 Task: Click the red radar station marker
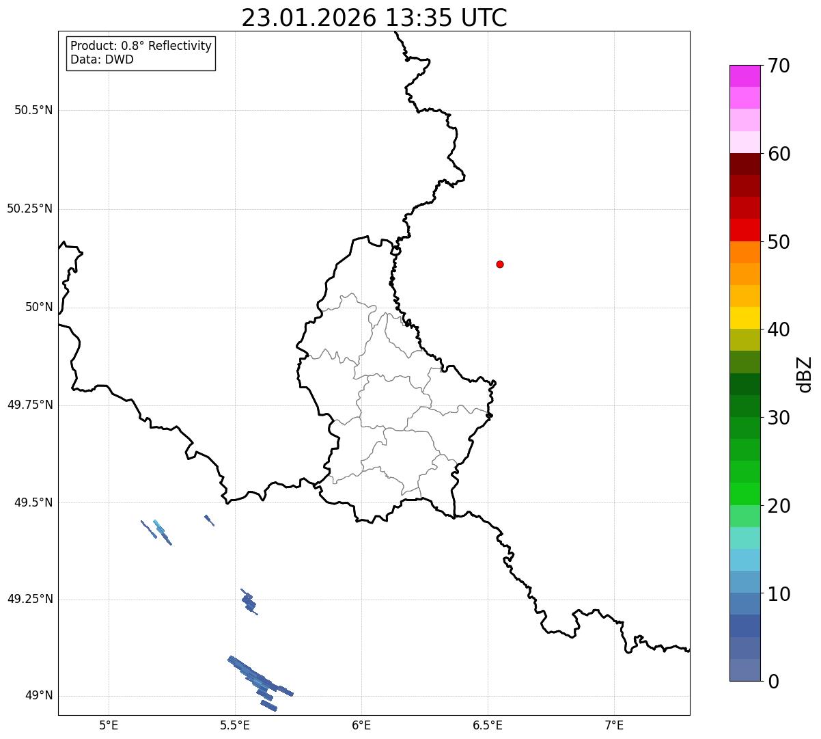pyautogui.click(x=500, y=264)
